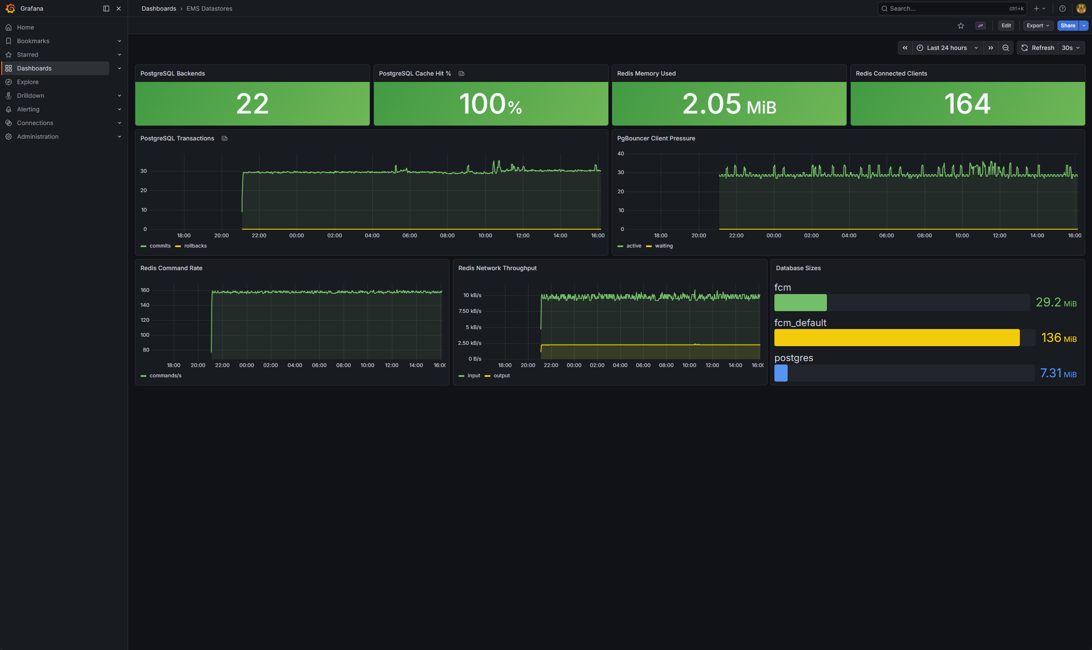The image size is (1092, 650).
Task: Toggle the commits series in legend
Action: [160, 246]
